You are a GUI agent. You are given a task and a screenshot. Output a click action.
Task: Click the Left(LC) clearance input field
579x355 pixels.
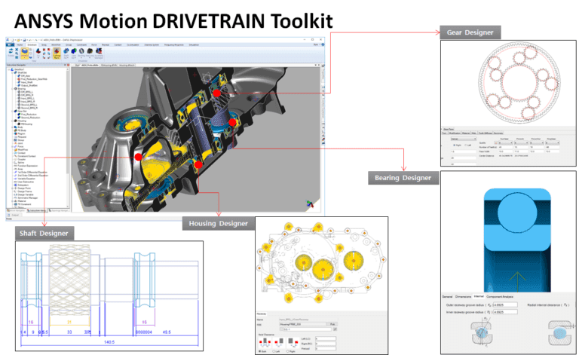[x=326, y=338]
